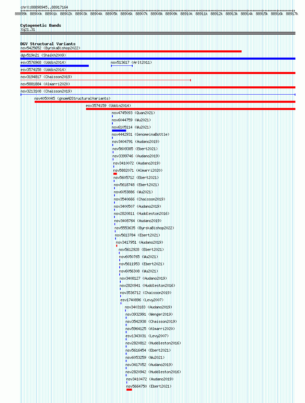
Task: Select nsv2820941 (Huddleston2016) label
Action: pyautogui.click(x=147, y=285)
